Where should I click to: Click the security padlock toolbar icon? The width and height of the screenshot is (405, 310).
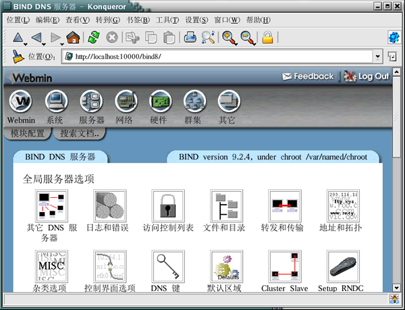(267, 37)
